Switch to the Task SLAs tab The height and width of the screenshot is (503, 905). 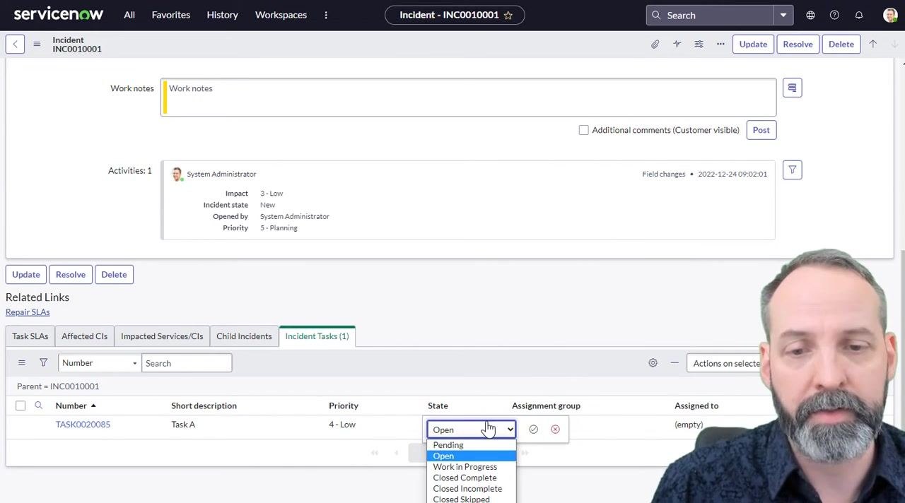(x=30, y=336)
